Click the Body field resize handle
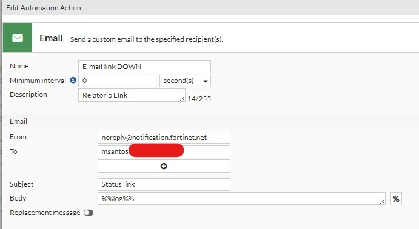Image resolution: width=419 pixels, height=229 pixels. pyautogui.click(x=383, y=202)
